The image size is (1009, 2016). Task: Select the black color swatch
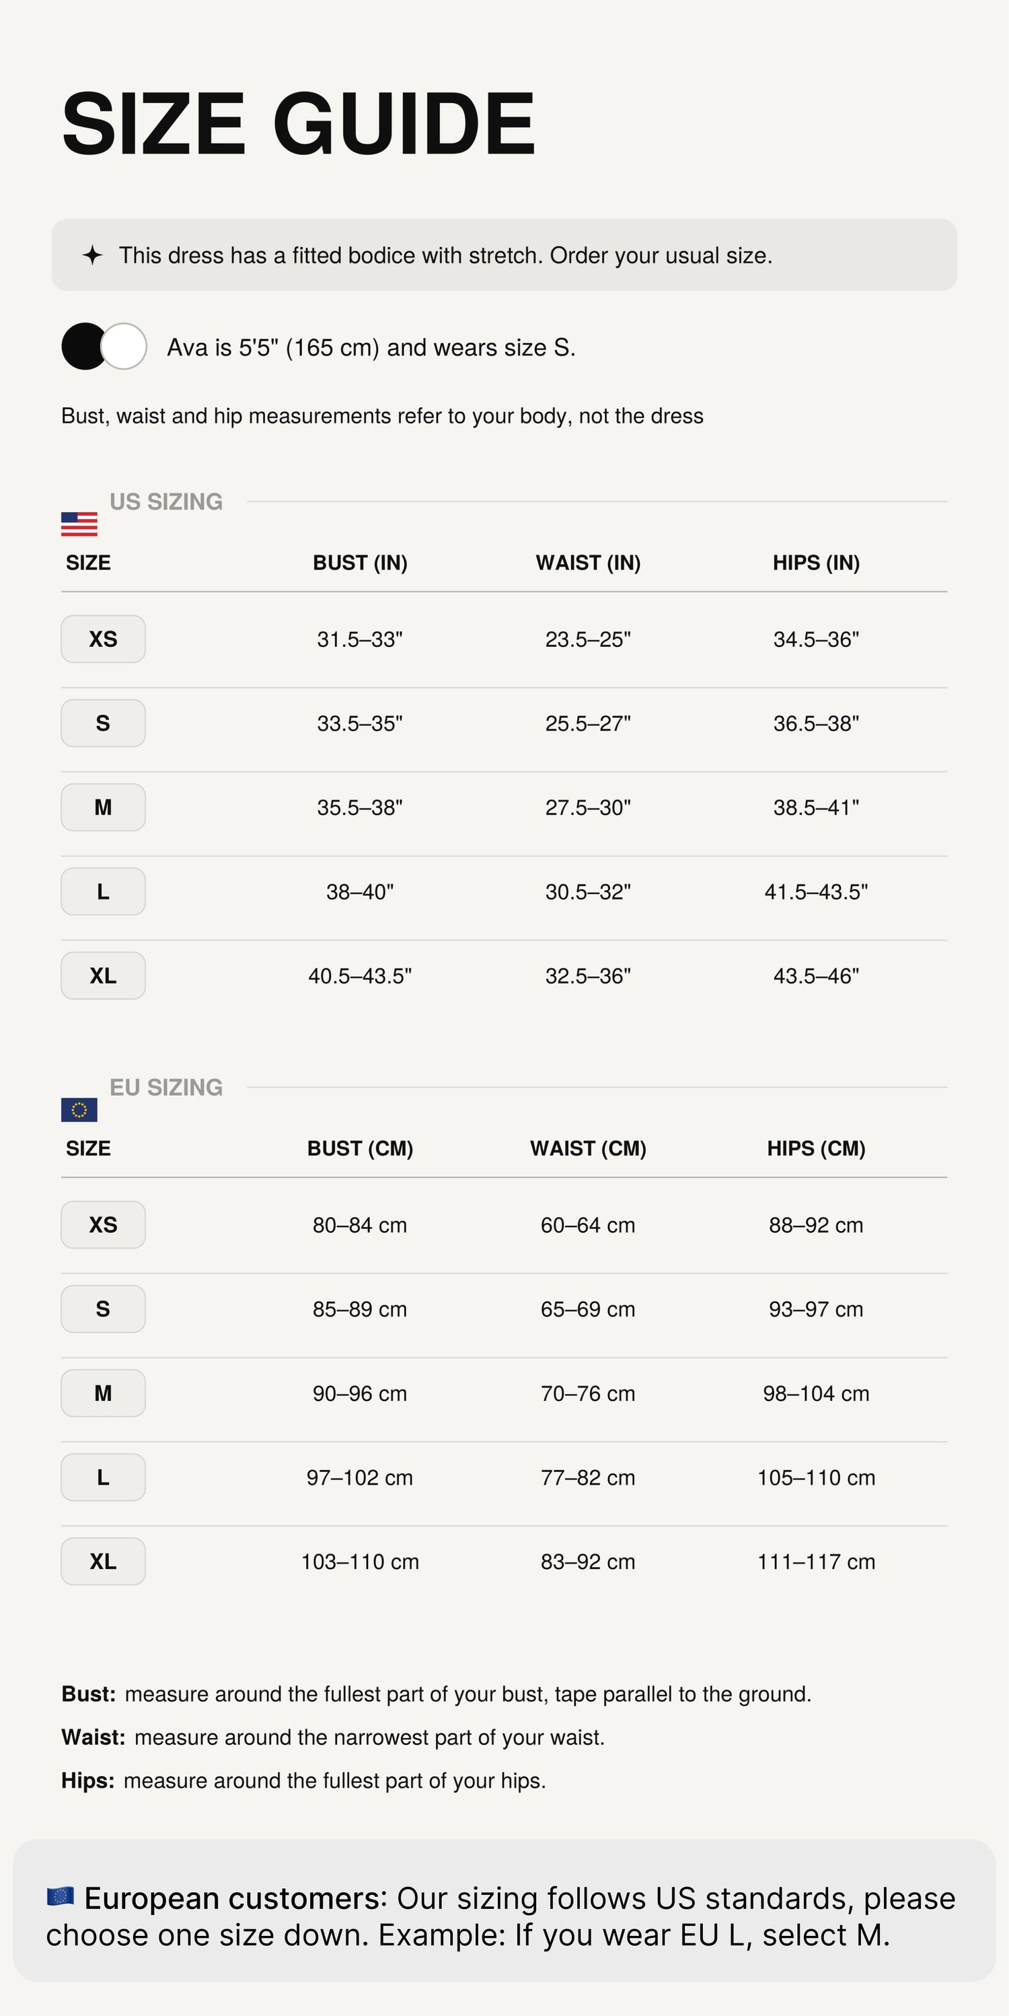[x=83, y=346]
